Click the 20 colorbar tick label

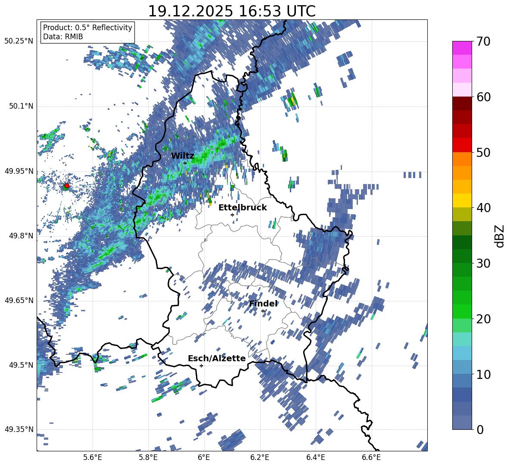(x=483, y=319)
